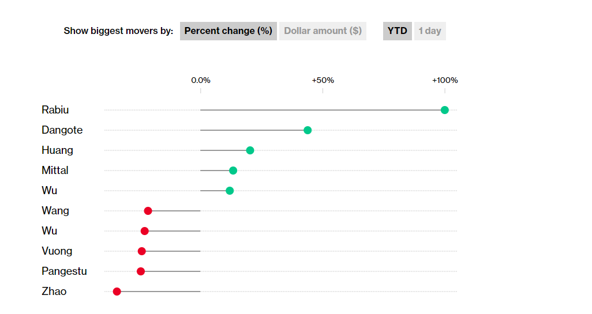Screen dimensions: 592x314
Task: Click Mittal's green data point
Action: tap(233, 171)
